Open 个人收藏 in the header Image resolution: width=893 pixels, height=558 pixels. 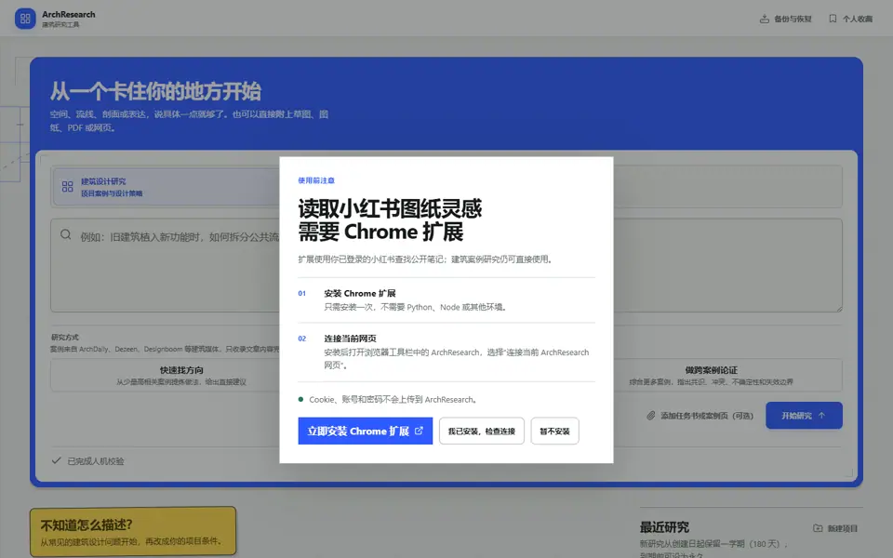click(851, 19)
